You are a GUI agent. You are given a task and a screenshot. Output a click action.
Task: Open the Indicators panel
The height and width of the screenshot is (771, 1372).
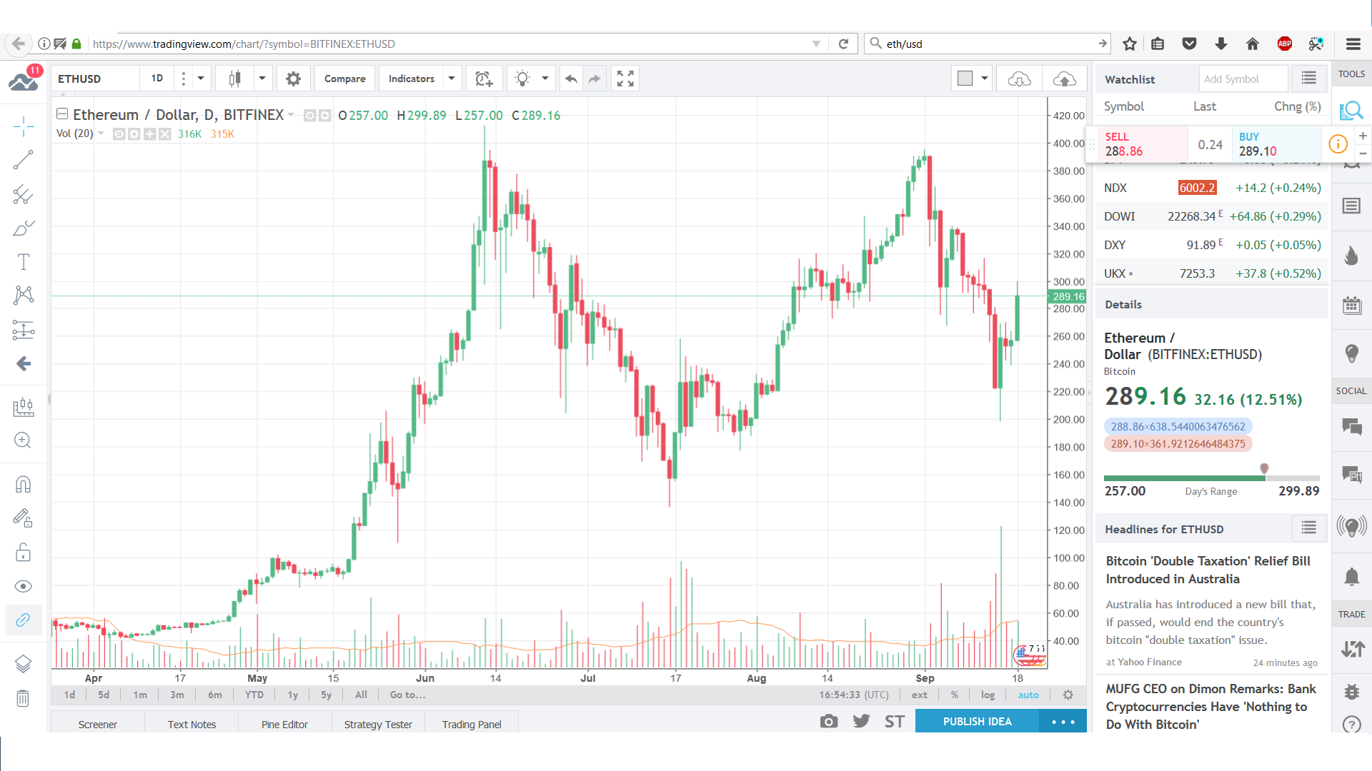pyautogui.click(x=411, y=79)
